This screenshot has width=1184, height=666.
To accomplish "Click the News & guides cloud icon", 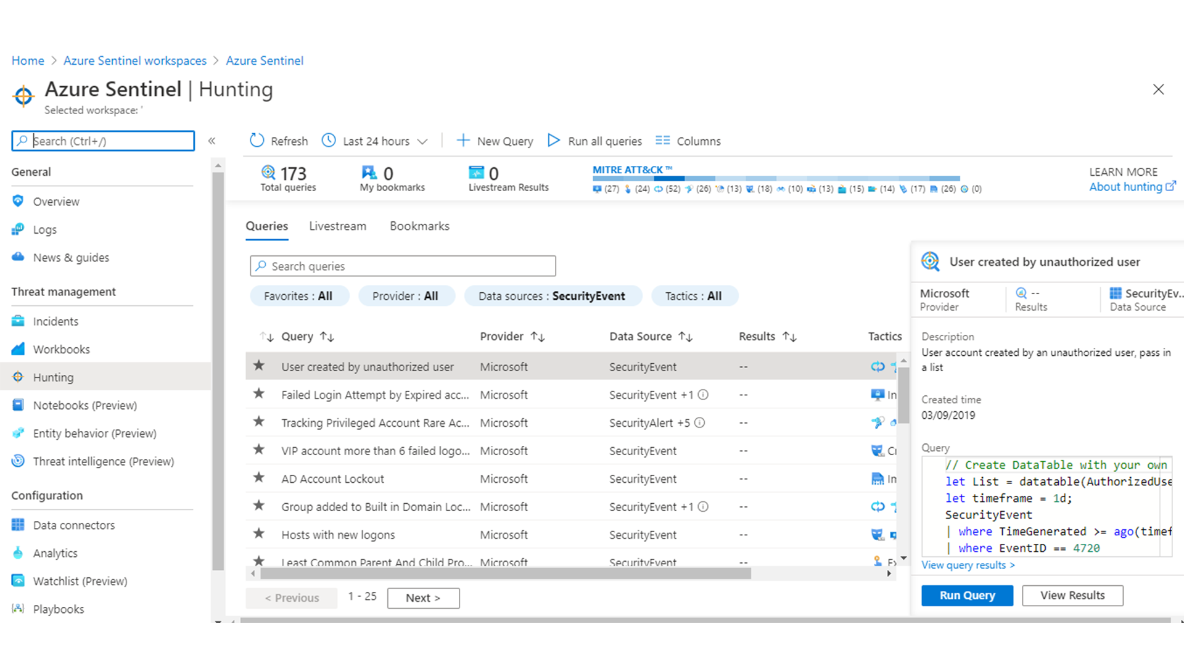I will point(18,257).
